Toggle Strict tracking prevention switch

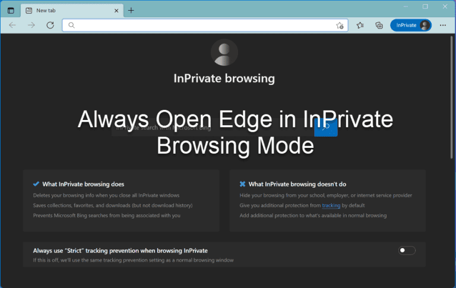(407, 251)
